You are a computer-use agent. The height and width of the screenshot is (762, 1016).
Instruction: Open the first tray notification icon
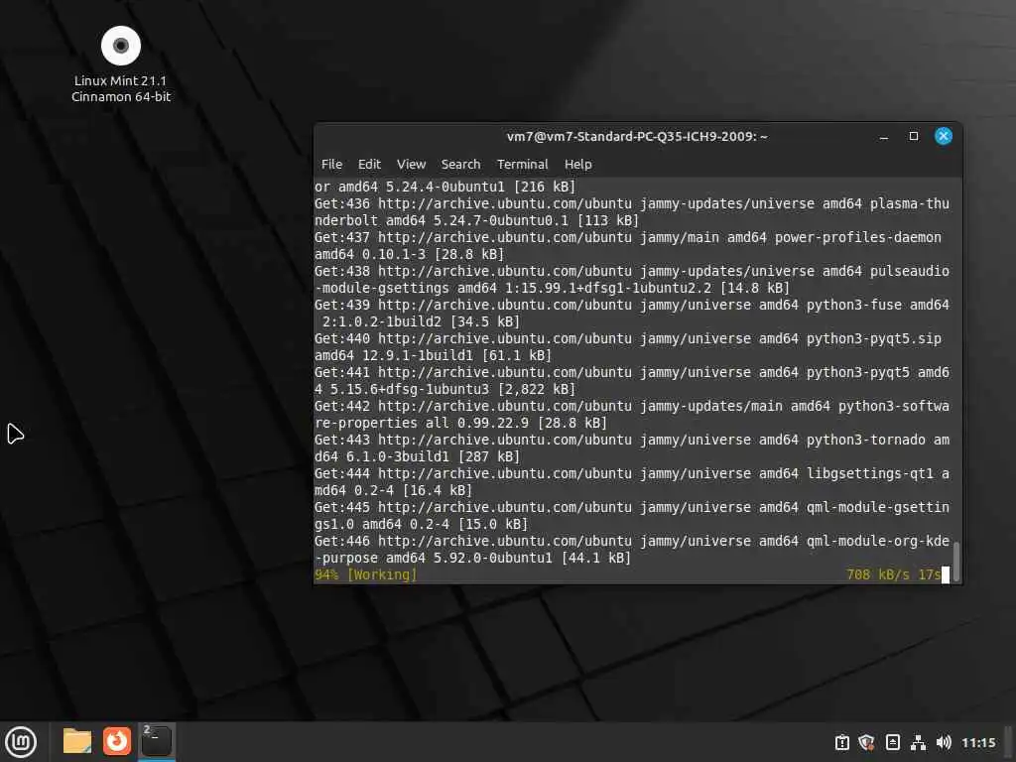pos(841,742)
